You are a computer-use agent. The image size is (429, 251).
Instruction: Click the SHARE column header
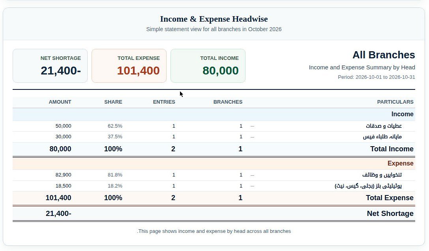point(113,102)
